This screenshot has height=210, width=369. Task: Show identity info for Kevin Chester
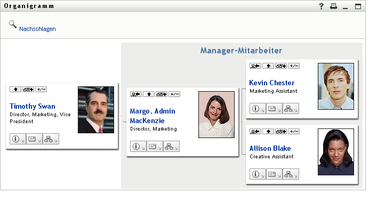coord(258,109)
